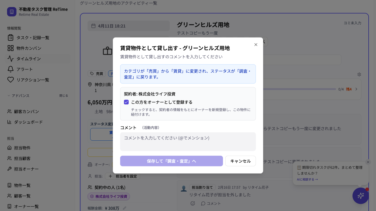Image resolution: width=376 pixels, height=211 pixels.
Task: Click the people icon for 顧客一覧
Action: pos(9,196)
